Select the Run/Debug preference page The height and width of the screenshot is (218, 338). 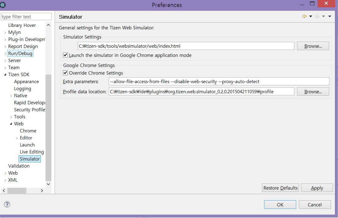(x=20, y=53)
